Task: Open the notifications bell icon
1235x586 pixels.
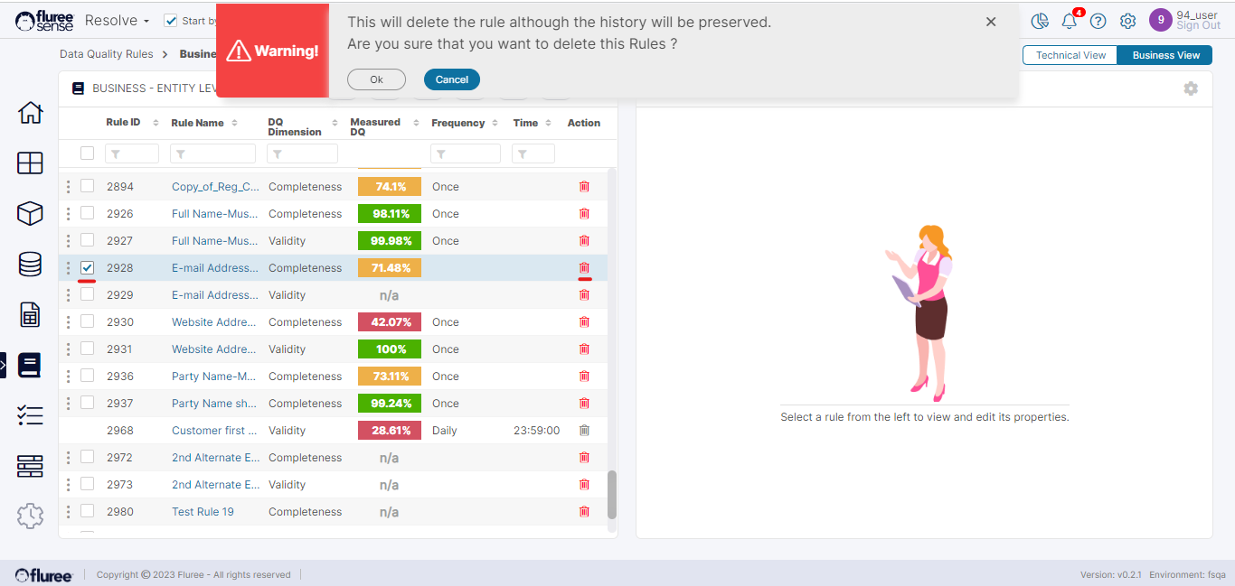Action: (1070, 21)
